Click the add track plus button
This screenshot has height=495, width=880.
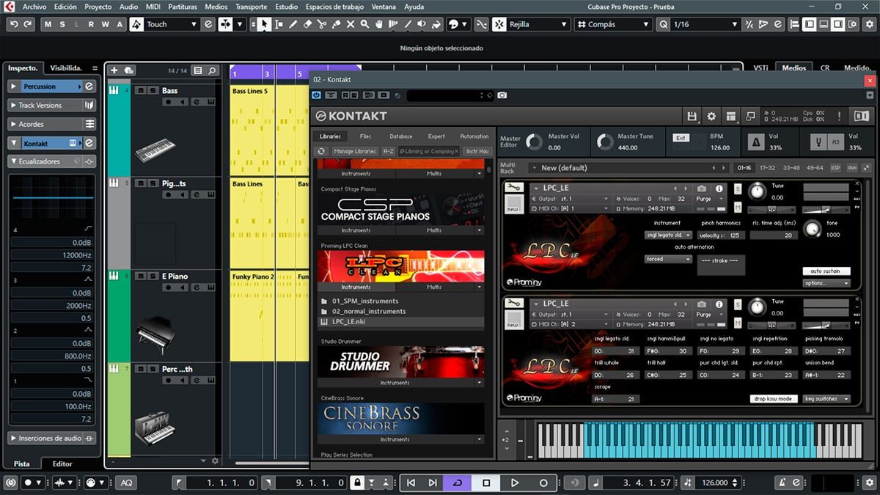tap(114, 70)
